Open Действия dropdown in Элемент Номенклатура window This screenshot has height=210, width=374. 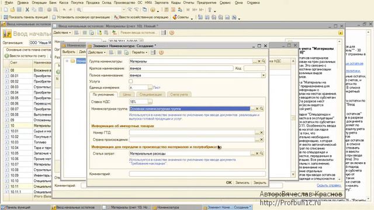[x=97, y=52]
